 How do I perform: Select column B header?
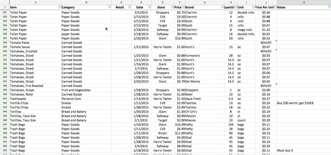click(86, 2)
